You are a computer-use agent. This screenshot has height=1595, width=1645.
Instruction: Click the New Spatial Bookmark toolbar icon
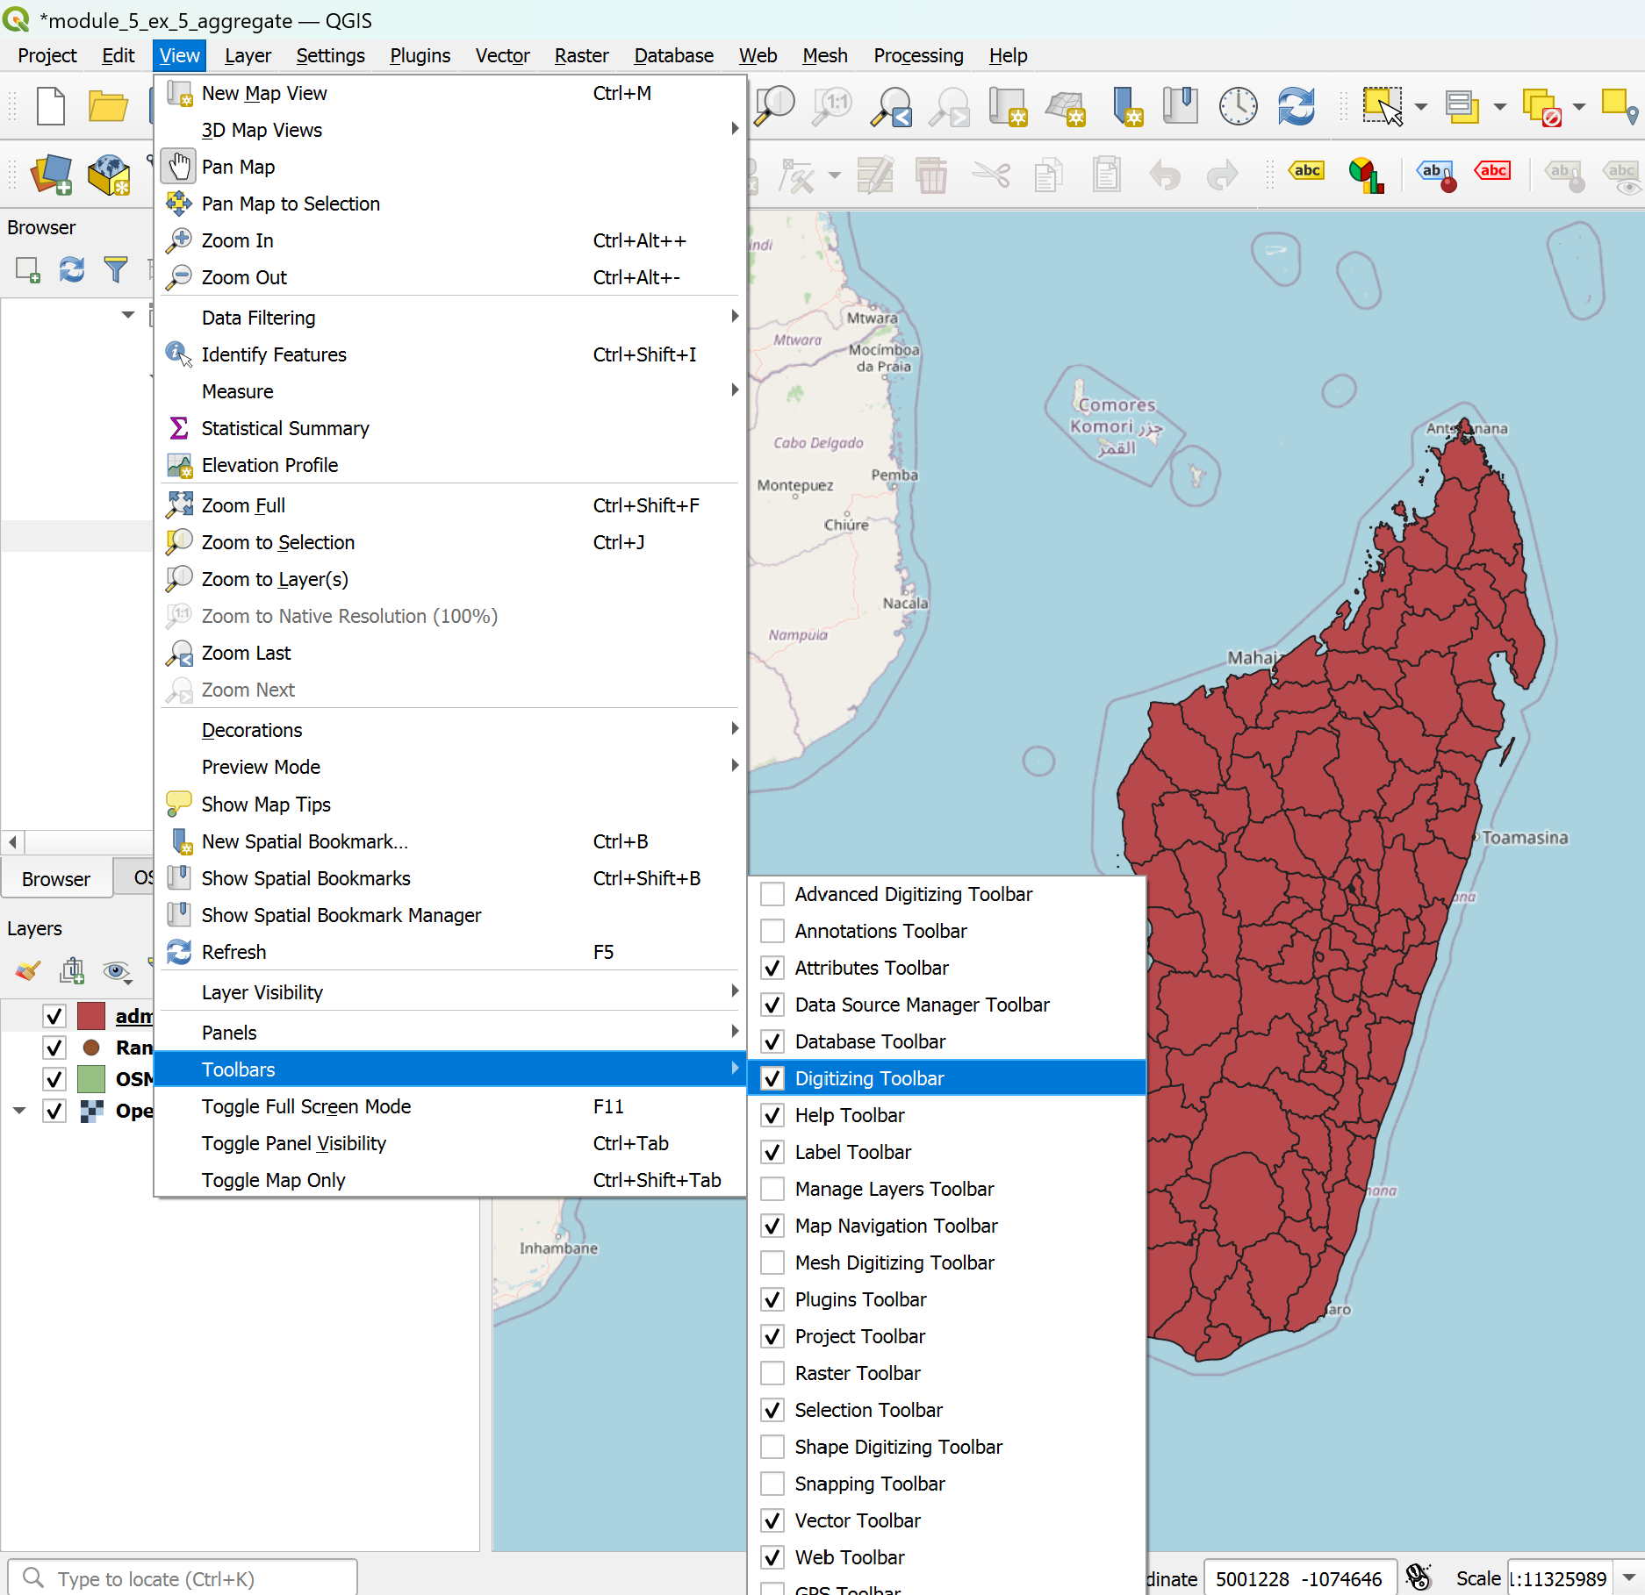point(1125,107)
